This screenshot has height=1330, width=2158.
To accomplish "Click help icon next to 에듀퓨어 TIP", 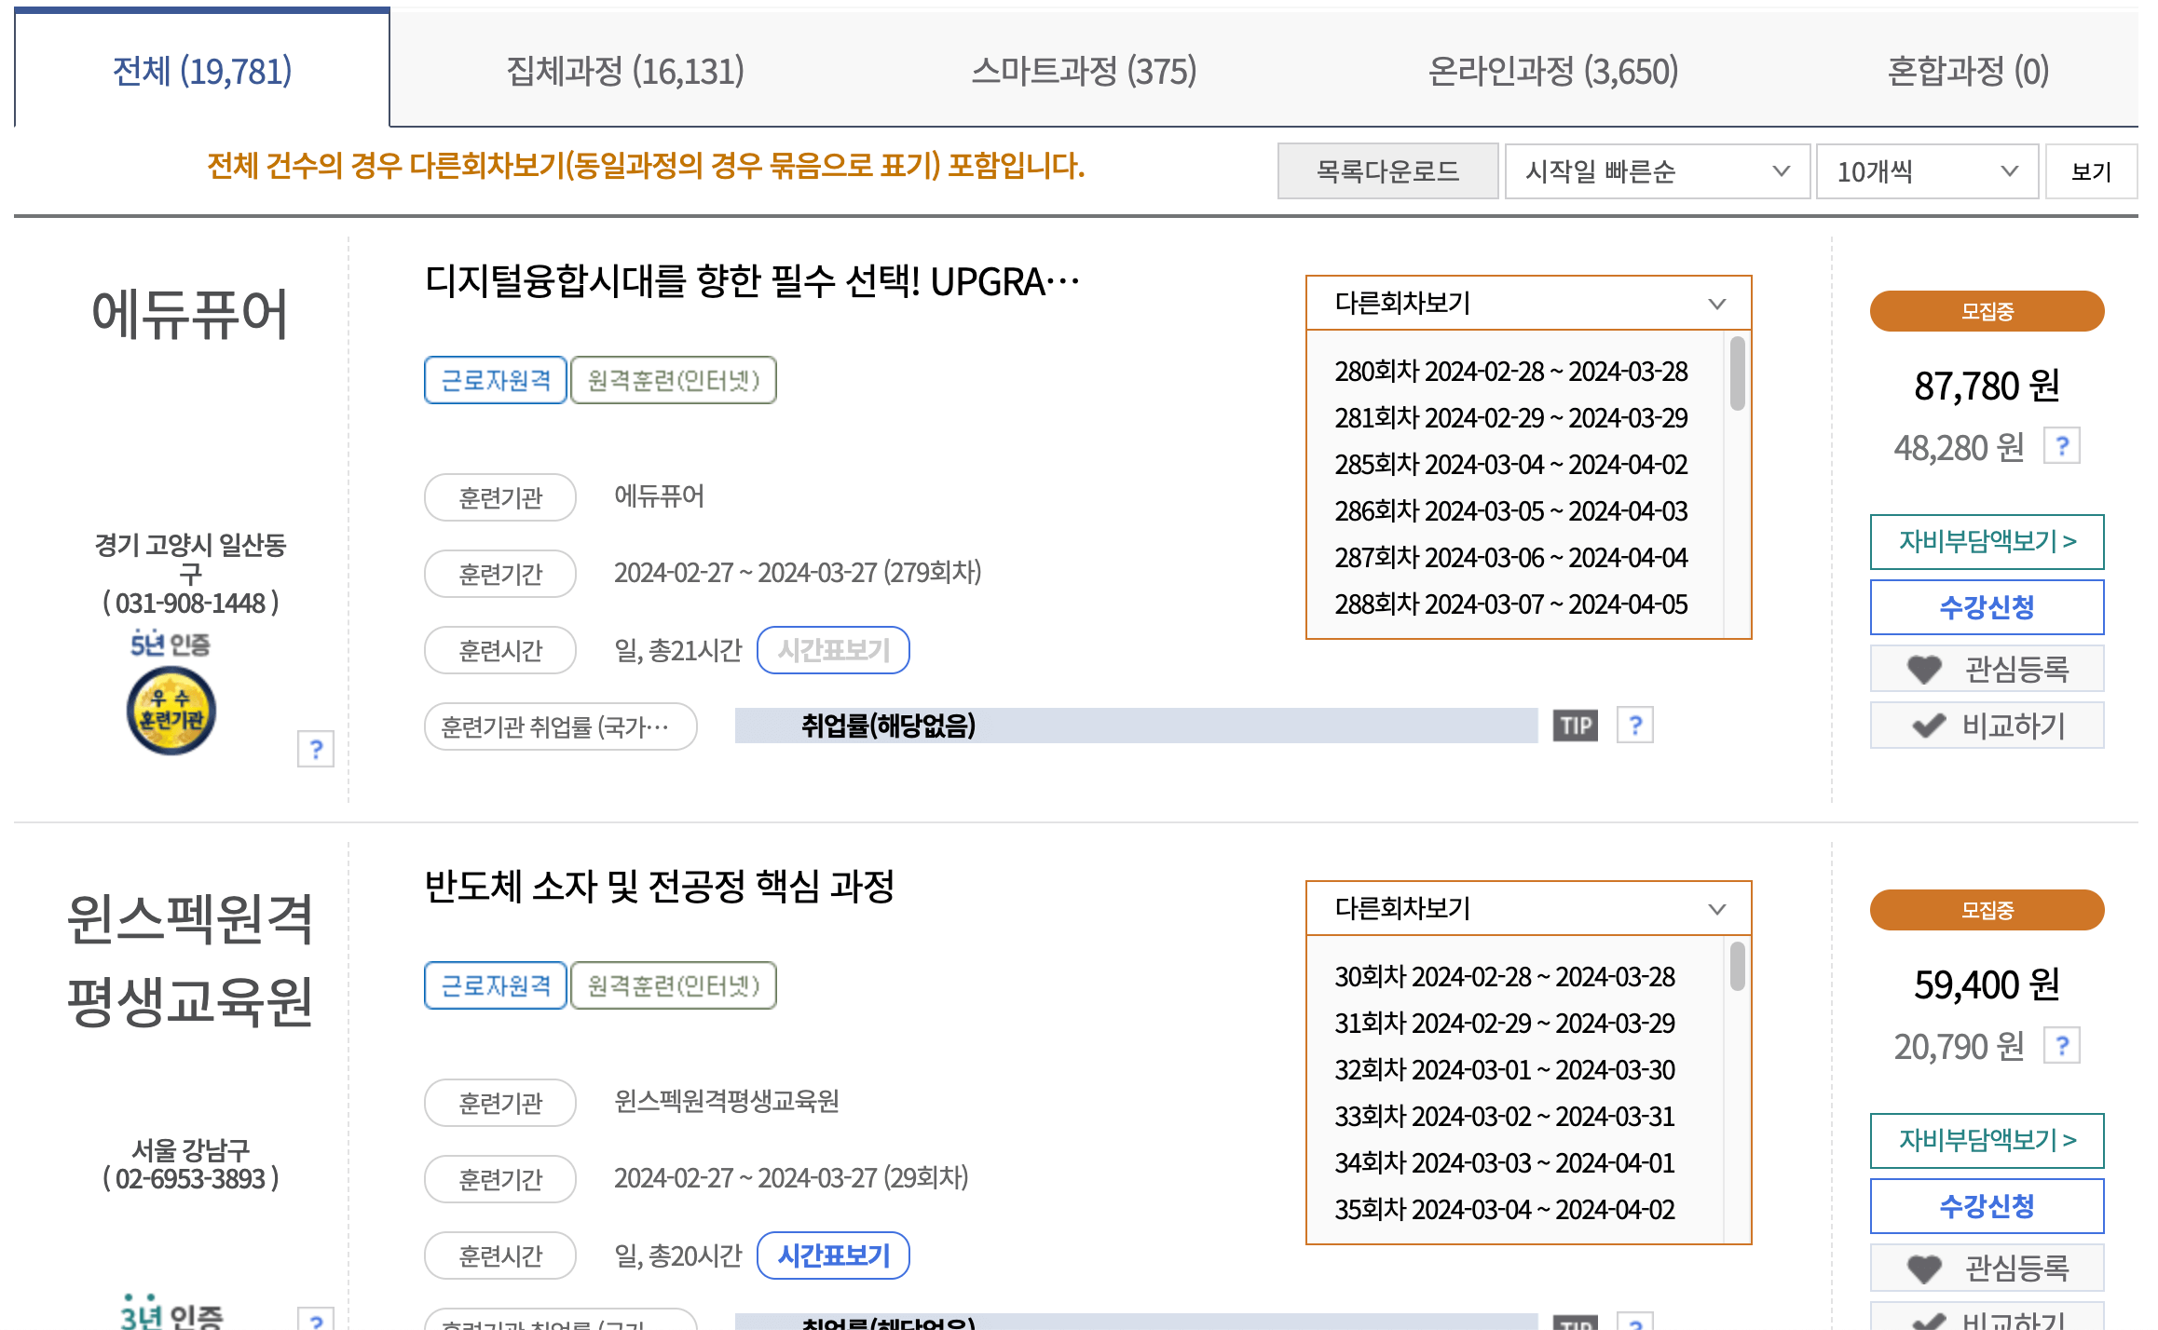I will (x=1635, y=726).
